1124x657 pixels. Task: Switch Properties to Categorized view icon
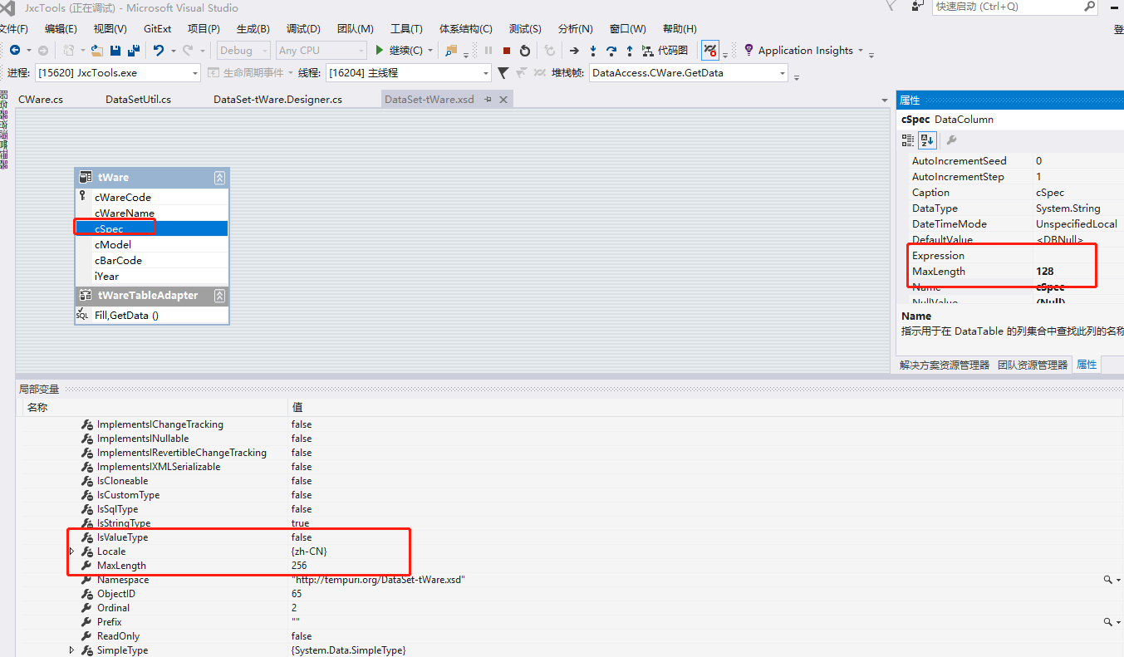pos(908,140)
